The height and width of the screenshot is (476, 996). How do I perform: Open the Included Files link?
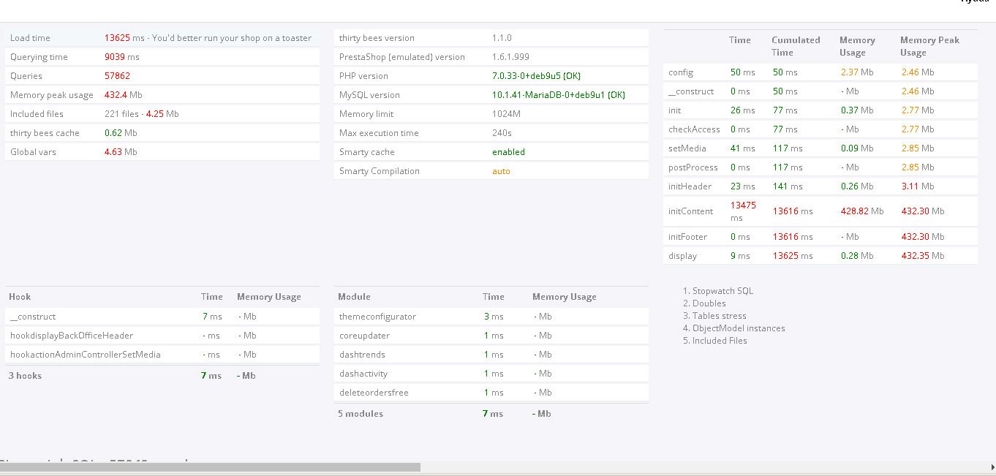pyautogui.click(x=720, y=341)
